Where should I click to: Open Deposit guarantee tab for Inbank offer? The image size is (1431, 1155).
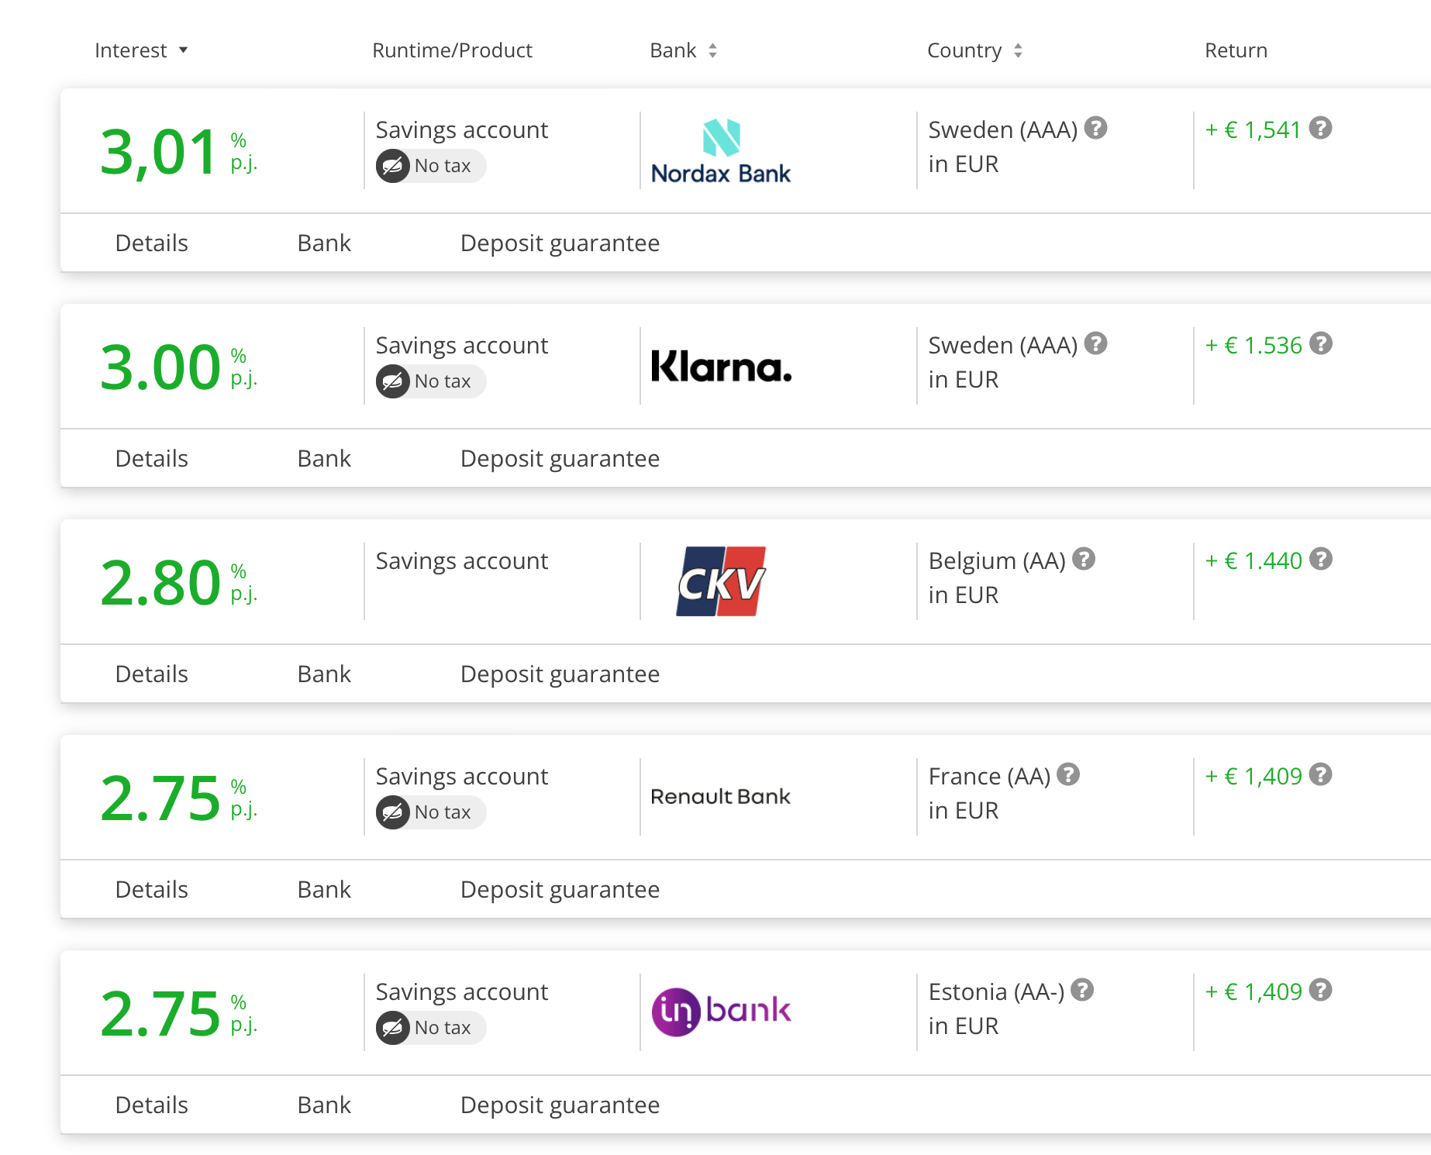click(560, 1105)
